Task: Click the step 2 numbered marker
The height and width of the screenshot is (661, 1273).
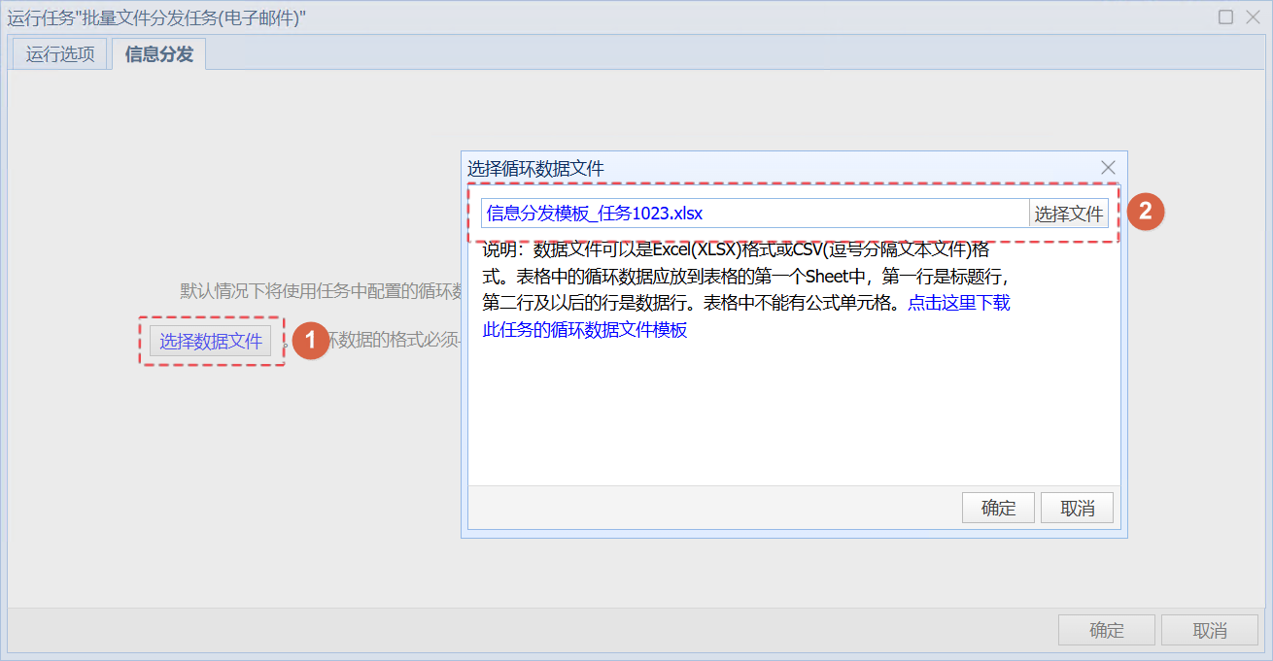Action: tap(1148, 212)
